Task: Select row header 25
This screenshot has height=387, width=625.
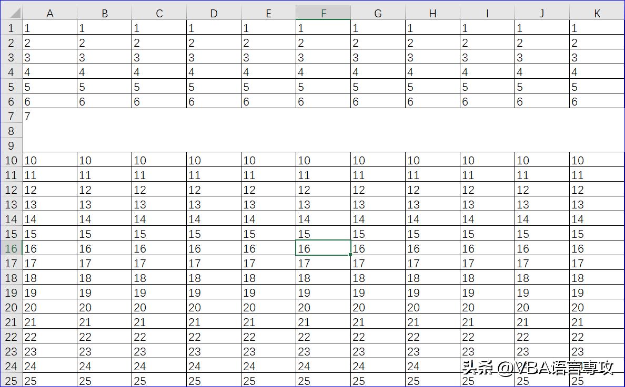Action: (11, 381)
